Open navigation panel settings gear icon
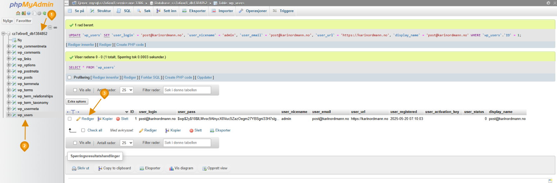This screenshot has width=557, height=183. 39,13
